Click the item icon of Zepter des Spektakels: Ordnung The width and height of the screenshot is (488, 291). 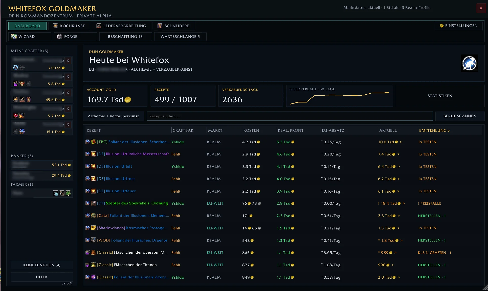coord(93,203)
